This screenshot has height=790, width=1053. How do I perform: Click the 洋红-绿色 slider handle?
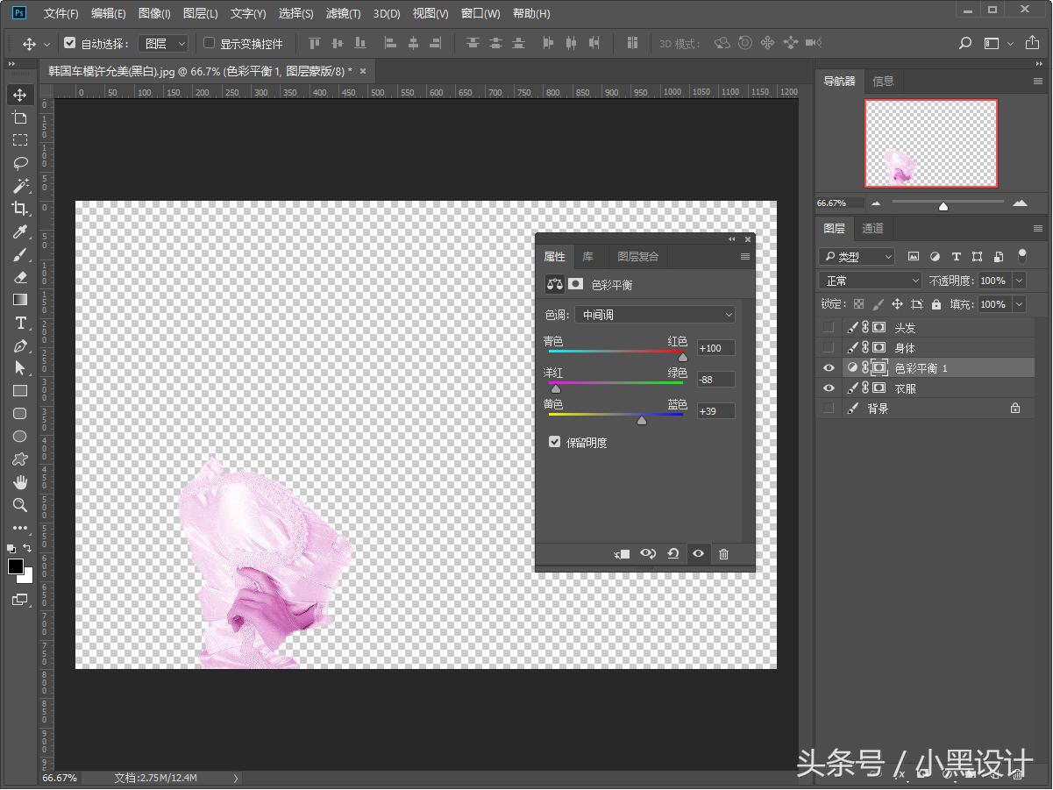click(555, 388)
